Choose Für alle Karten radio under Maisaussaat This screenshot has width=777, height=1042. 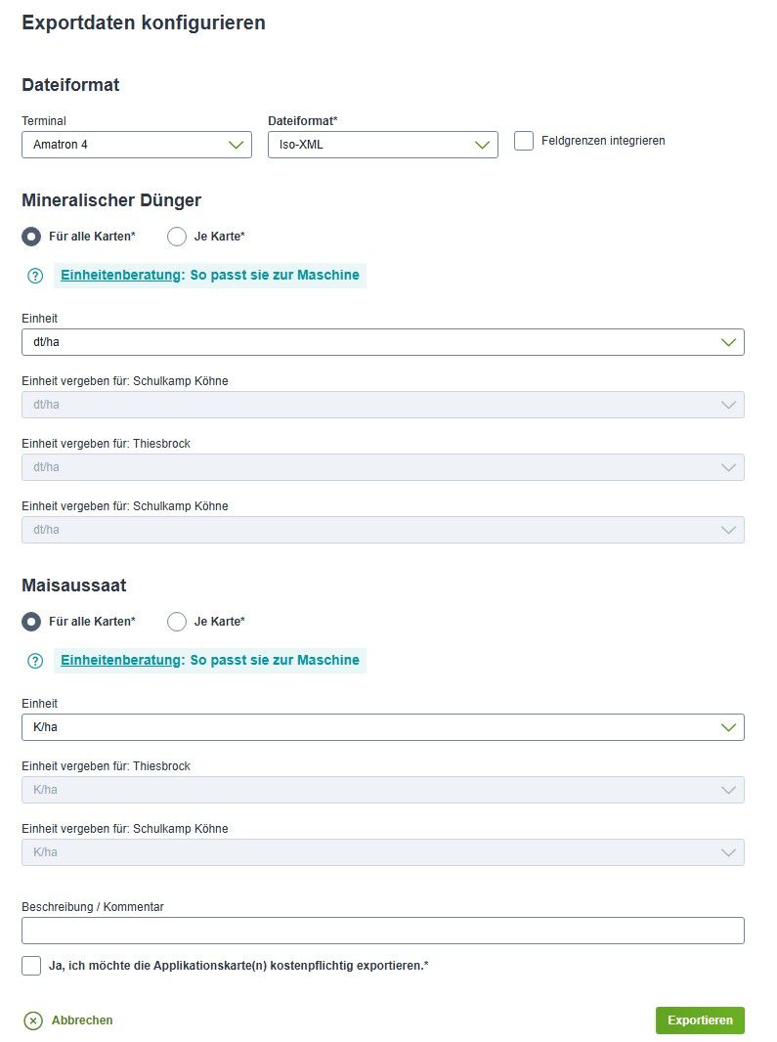(x=31, y=622)
